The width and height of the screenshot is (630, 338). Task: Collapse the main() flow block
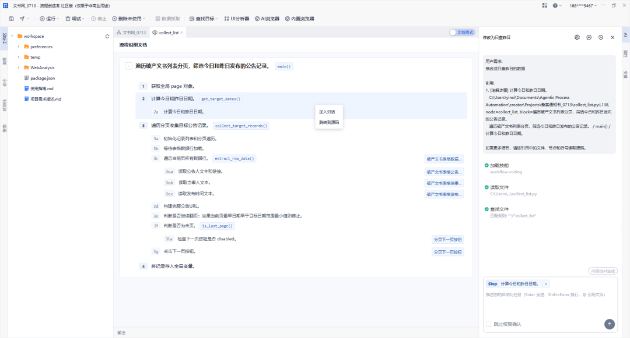point(128,66)
